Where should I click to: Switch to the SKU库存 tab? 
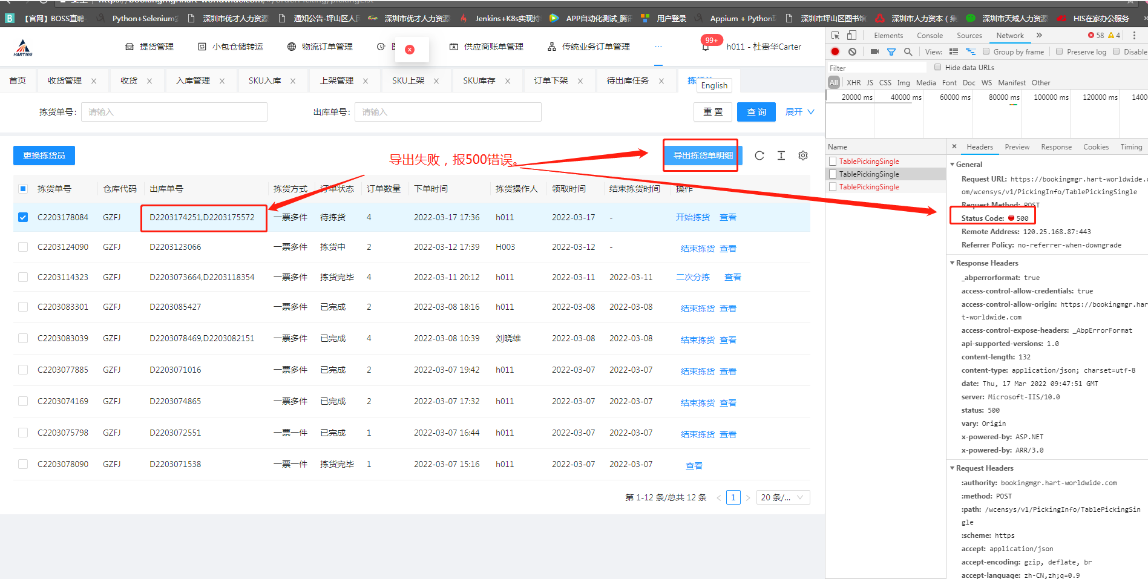click(479, 80)
